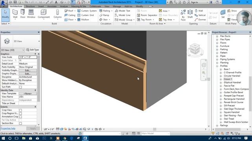Image resolution: width=252 pixels, height=141 pixels.
Task: Expand the Furniture tree node
Action: pos(217,46)
